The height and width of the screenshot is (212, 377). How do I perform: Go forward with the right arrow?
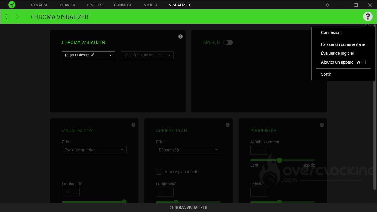[x=17, y=16]
